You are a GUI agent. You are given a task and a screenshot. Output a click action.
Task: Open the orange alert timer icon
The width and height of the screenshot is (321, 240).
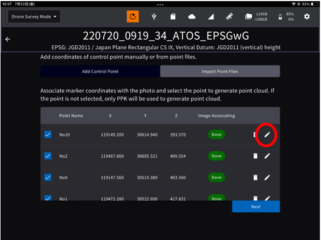[x=133, y=16]
